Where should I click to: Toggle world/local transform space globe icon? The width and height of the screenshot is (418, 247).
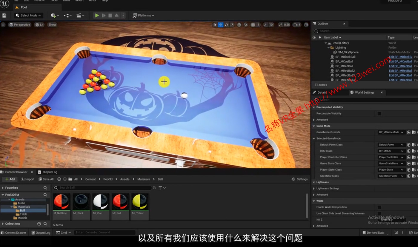pos(239,25)
